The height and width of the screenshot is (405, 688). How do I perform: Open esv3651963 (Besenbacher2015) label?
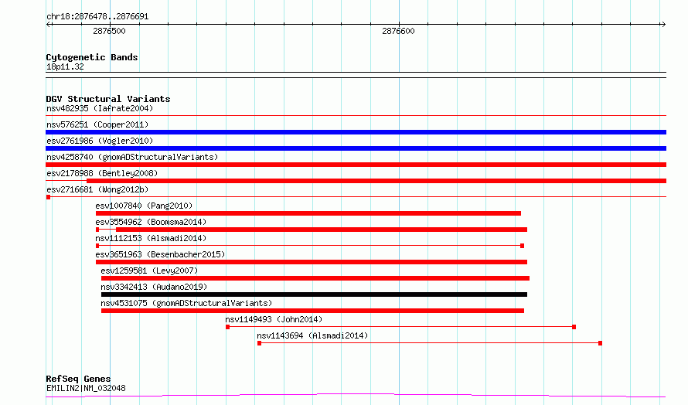click(160, 254)
